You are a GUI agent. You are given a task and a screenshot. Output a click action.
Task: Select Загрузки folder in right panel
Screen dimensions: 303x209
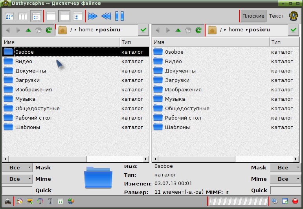226,80
